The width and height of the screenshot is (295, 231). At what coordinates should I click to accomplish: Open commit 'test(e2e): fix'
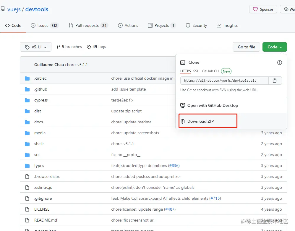pos(122,100)
